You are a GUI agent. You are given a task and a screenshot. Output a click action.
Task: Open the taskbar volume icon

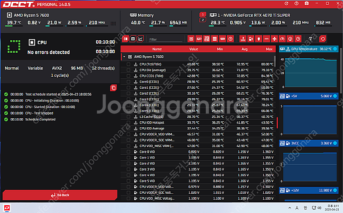[x=319, y=208]
